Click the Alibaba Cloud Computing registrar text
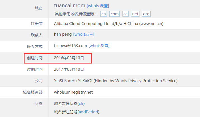Viewport: 200px width, 117px height. [x=109, y=24]
